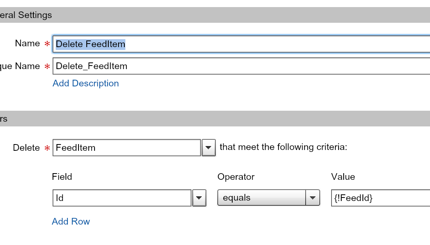430x245 pixels.
Task: Open the dropdown arrow beside Id
Action: (199, 198)
